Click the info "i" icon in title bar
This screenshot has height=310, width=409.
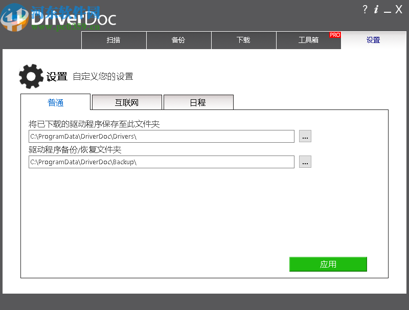pyautogui.click(x=376, y=9)
